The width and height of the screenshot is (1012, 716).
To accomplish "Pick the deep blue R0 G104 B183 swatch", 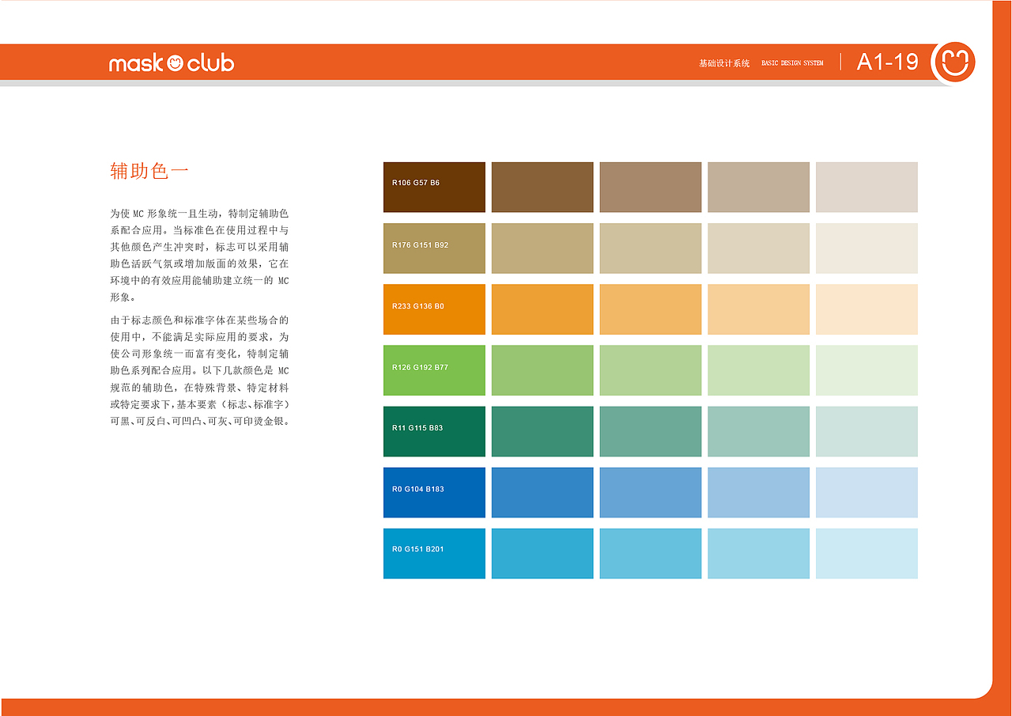I will coord(434,492).
